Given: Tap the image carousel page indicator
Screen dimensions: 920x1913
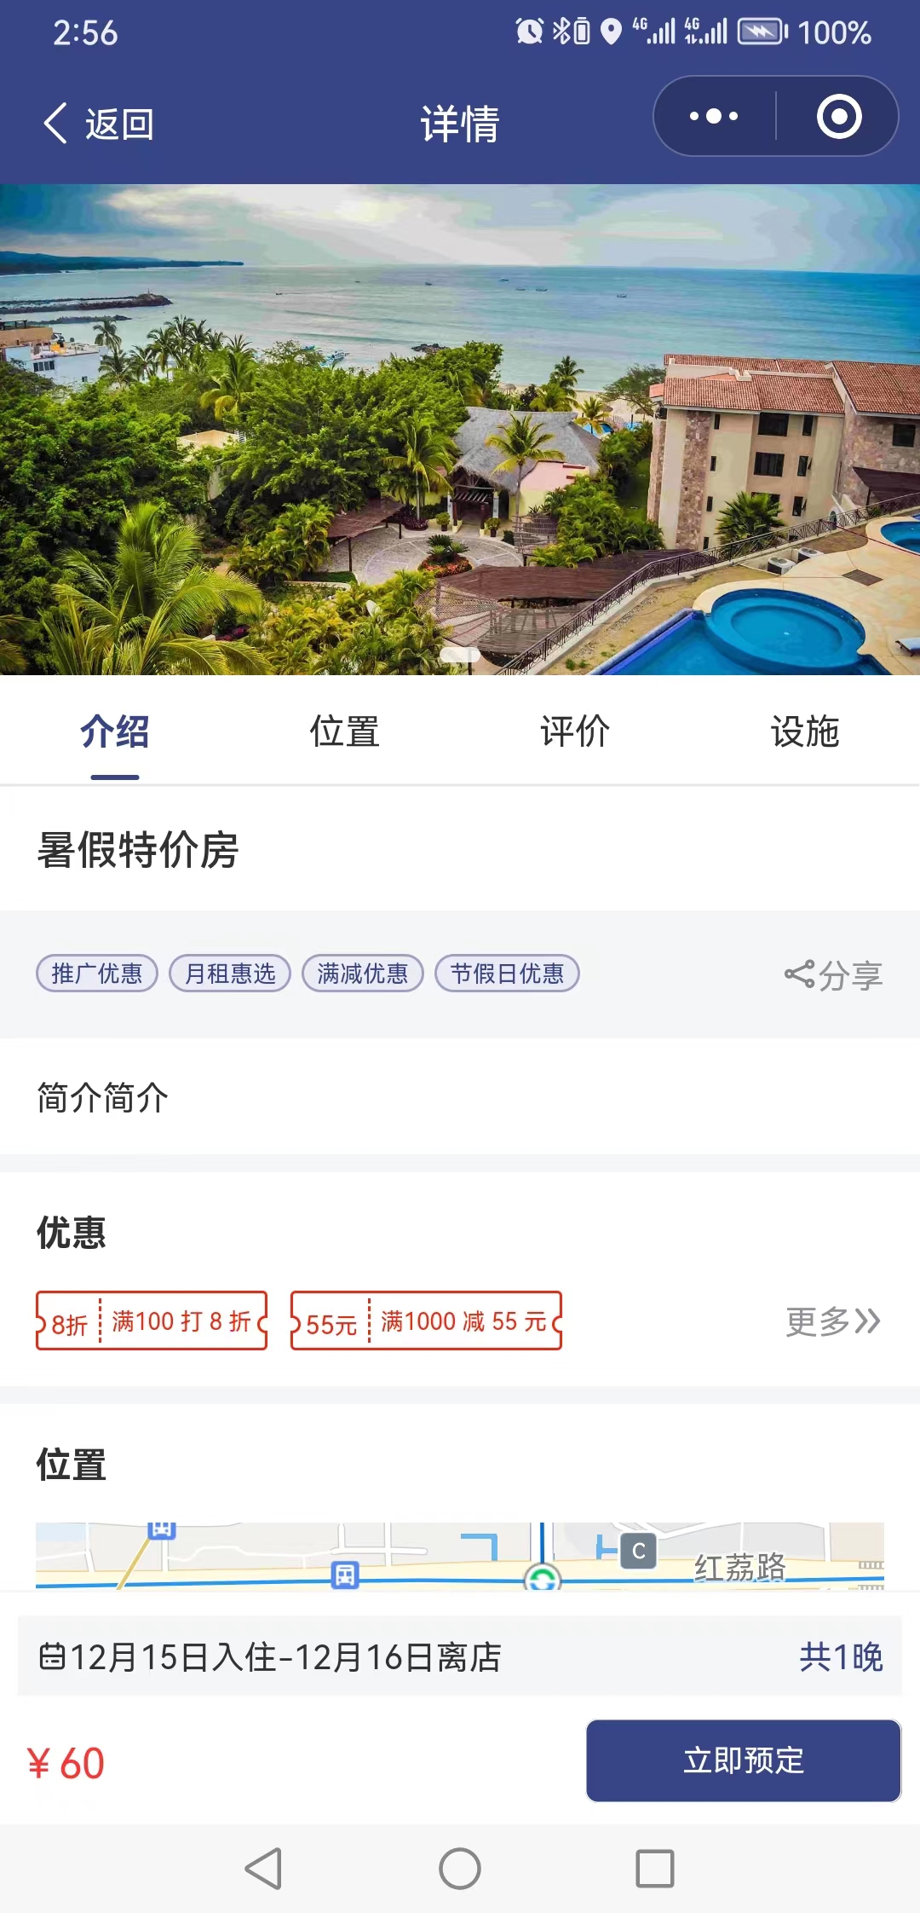Looking at the screenshot, I should 460,655.
